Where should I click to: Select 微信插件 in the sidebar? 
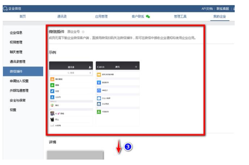coord(23,71)
